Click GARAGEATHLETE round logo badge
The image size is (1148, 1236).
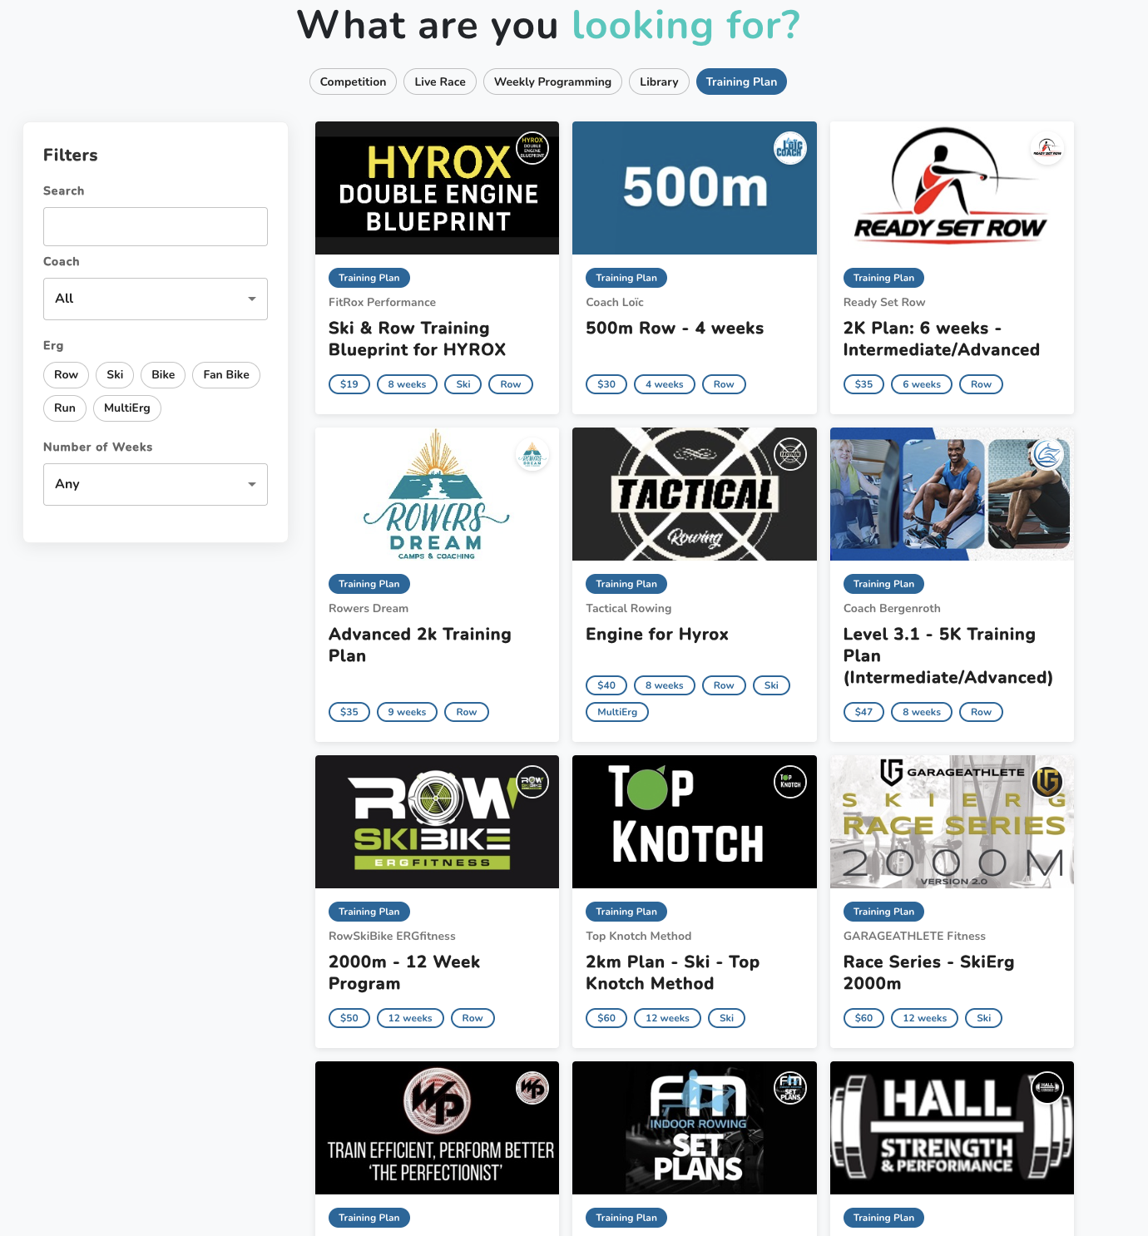[x=1047, y=782]
